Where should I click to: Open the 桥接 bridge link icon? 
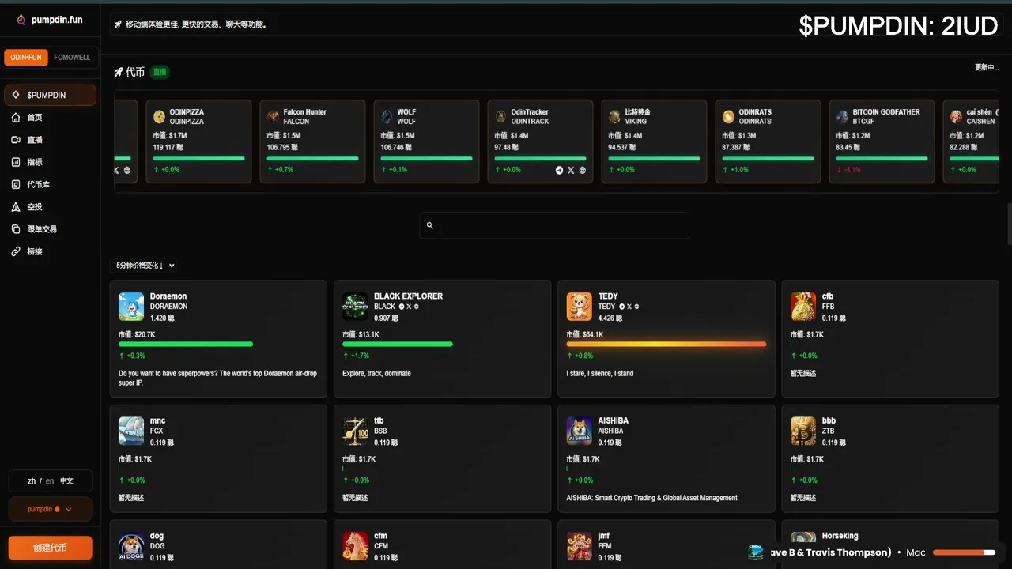16,251
